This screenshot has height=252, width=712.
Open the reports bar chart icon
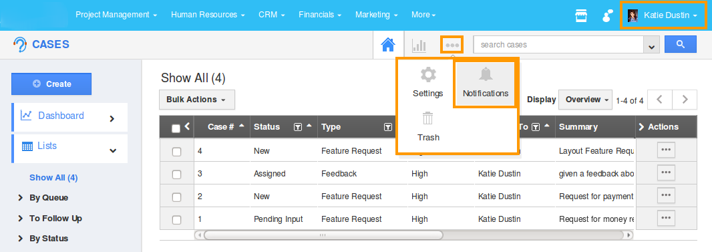pos(419,45)
